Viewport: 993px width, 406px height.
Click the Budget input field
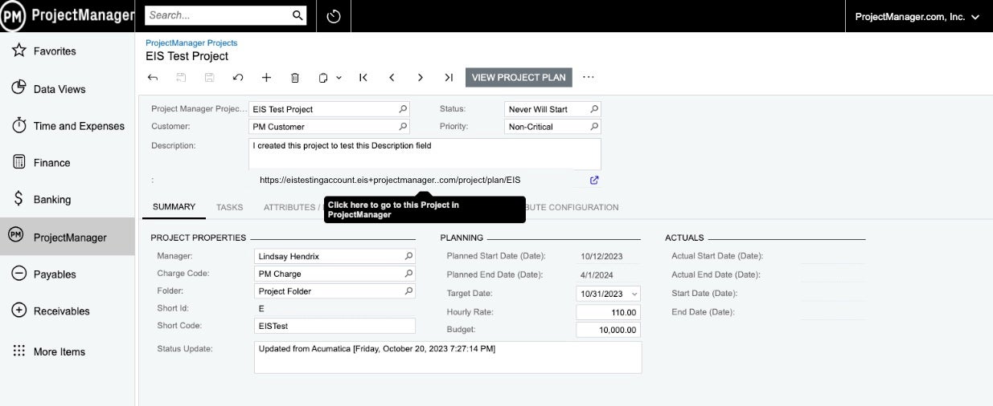[609, 330]
